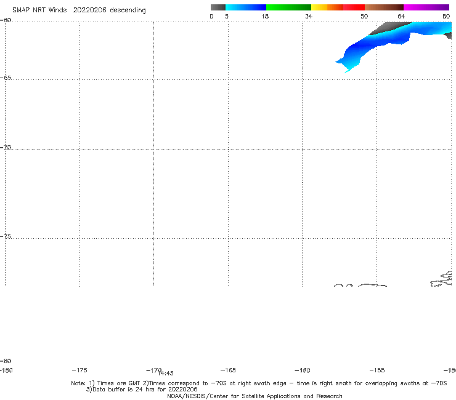Click the longitude label "-175"
This screenshot has height=400, width=456.
pyautogui.click(x=79, y=370)
